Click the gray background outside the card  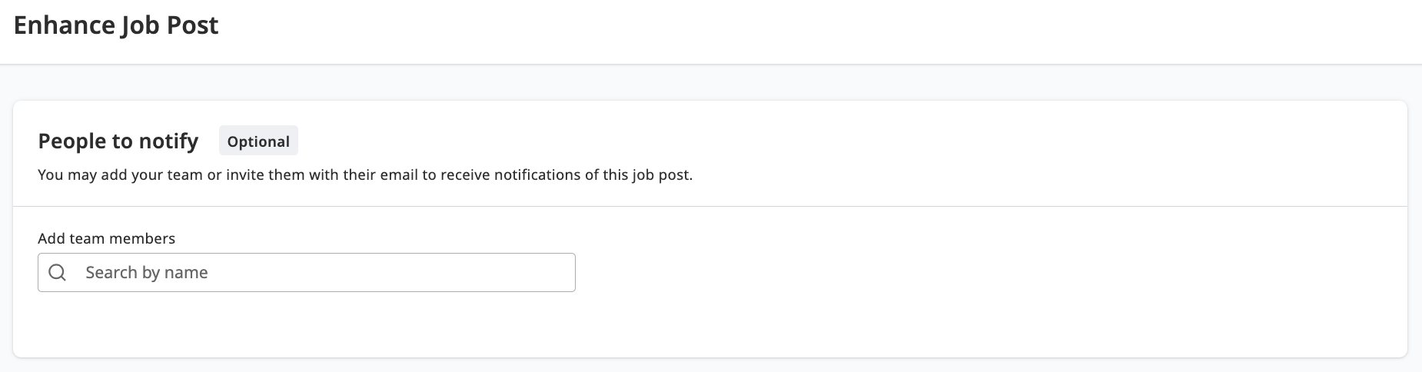710,82
